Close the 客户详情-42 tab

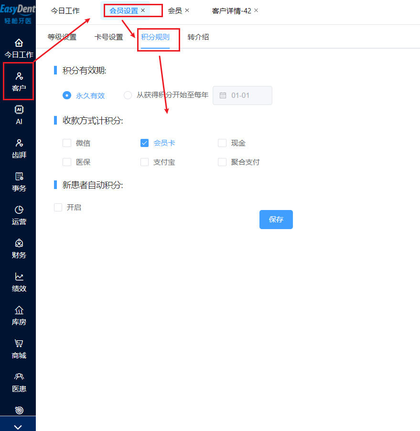(x=256, y=10)
